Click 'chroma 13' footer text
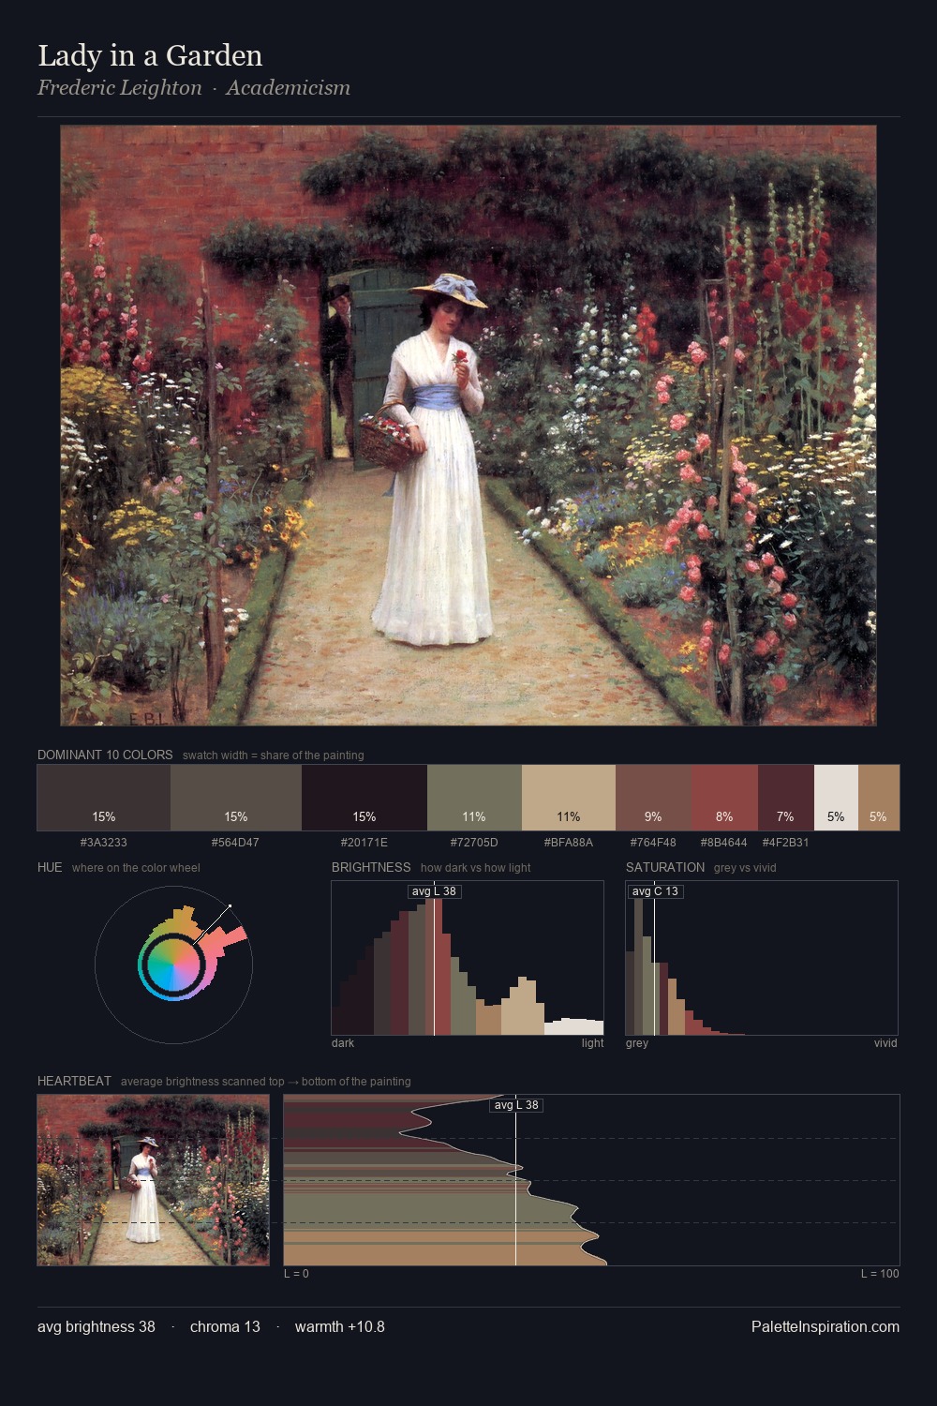The height and width of the screenshot is (1406, 937). coord(225,1326)
